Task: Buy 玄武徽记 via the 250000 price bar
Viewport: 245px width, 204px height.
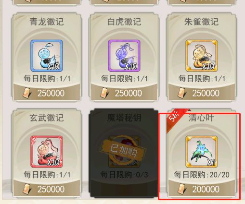Action: pos(47,189)
